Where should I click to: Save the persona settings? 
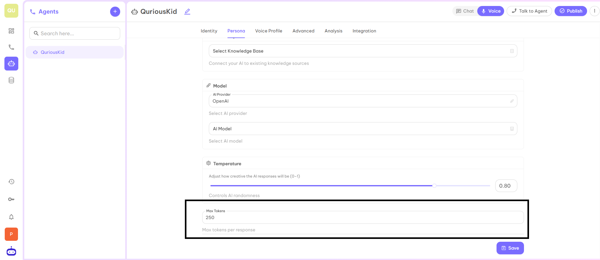(510, 248)
